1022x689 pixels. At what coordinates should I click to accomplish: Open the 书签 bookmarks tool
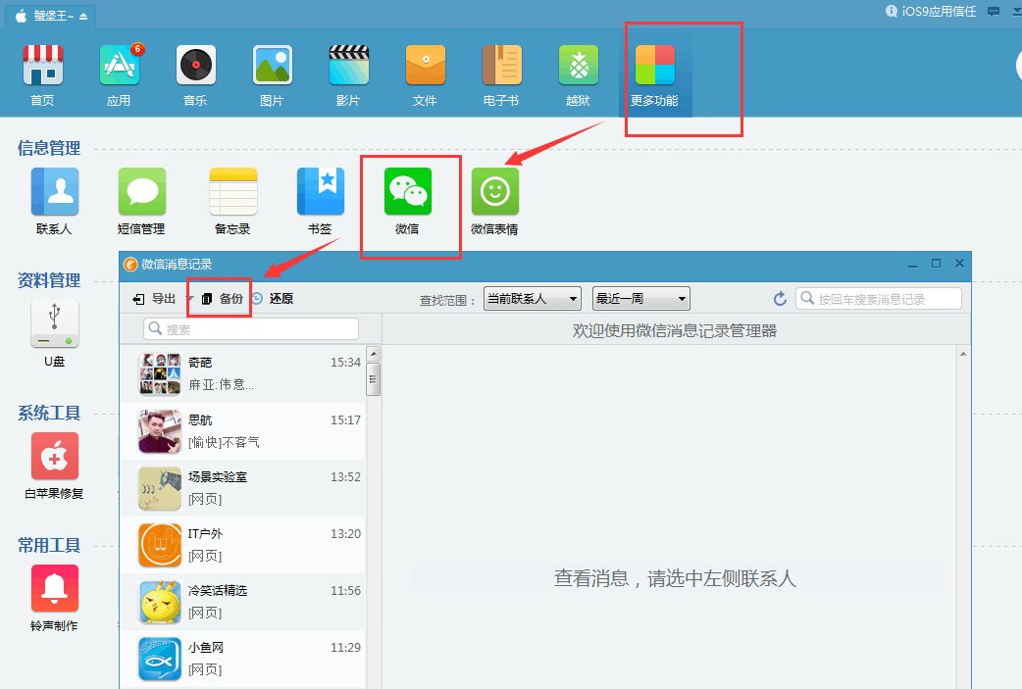[x=320, y=201]
